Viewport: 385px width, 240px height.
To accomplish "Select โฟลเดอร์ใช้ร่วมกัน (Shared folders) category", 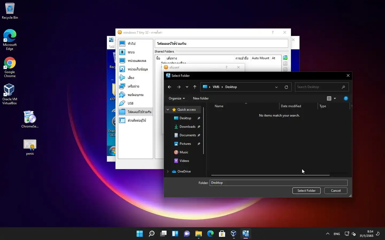I will pyautogui.click(x=135, y=112).
